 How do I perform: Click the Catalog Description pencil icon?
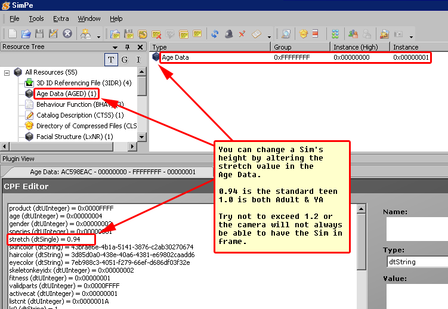29,115
